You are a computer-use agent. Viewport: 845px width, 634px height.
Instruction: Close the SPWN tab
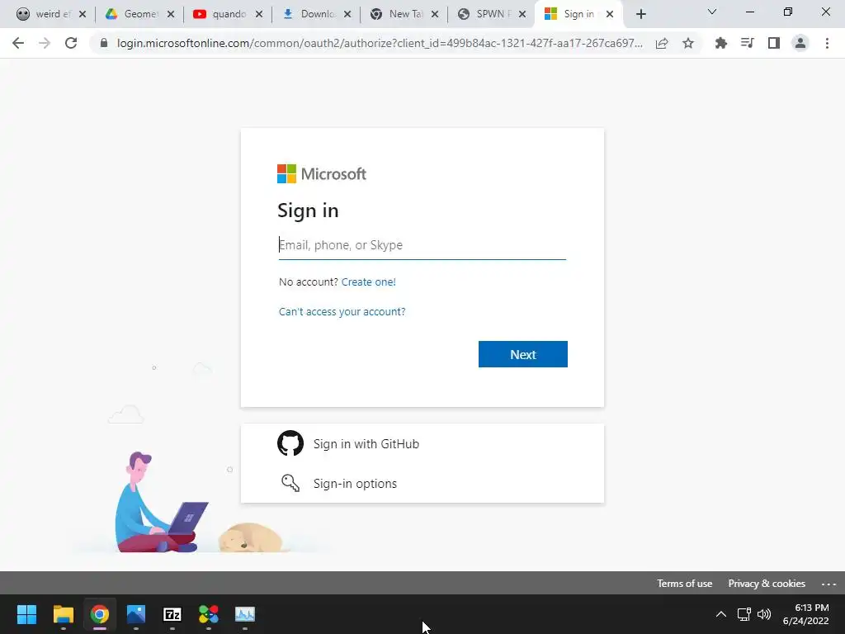(x=522, y=14)
